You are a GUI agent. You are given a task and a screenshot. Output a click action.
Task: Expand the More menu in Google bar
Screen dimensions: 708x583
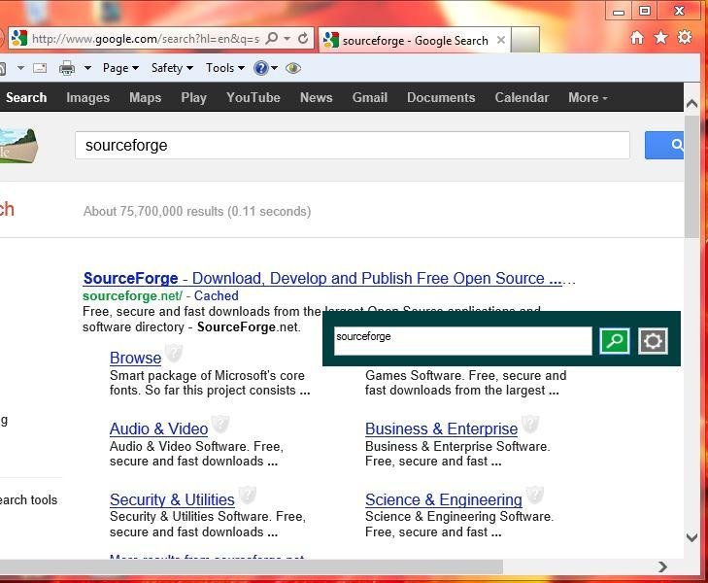pos(588,97)
